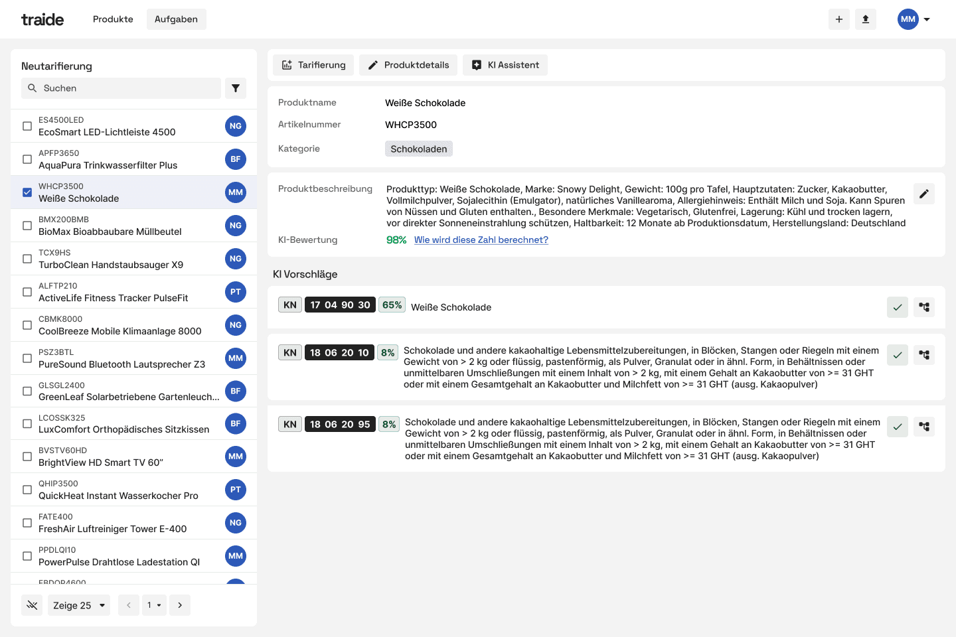Click the 18 06 20 10 code badge
This screenshot has width=956, height=637.
click(x=339, y=352)
